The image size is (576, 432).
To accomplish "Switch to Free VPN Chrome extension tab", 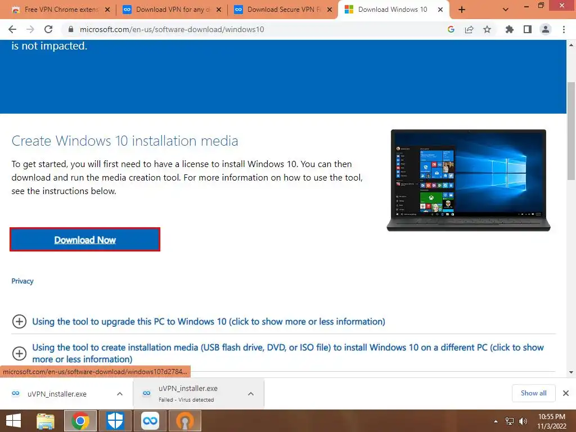I will pyautogui.click(x=61, y=10).
